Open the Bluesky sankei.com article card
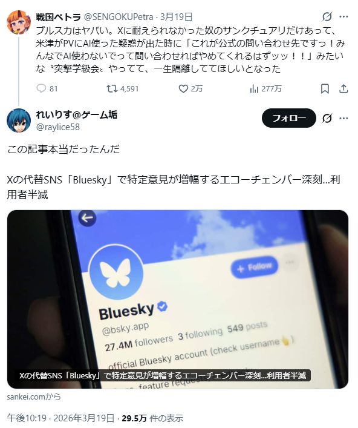 tap(178, 299)
